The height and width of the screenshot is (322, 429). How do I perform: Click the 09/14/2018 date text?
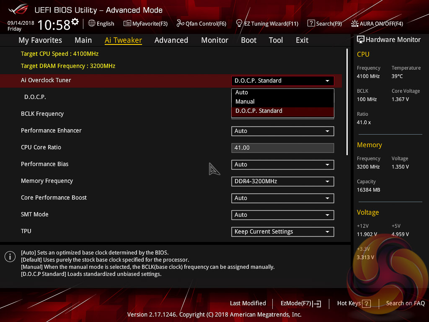pyautogui.click(x=21, y=23)
